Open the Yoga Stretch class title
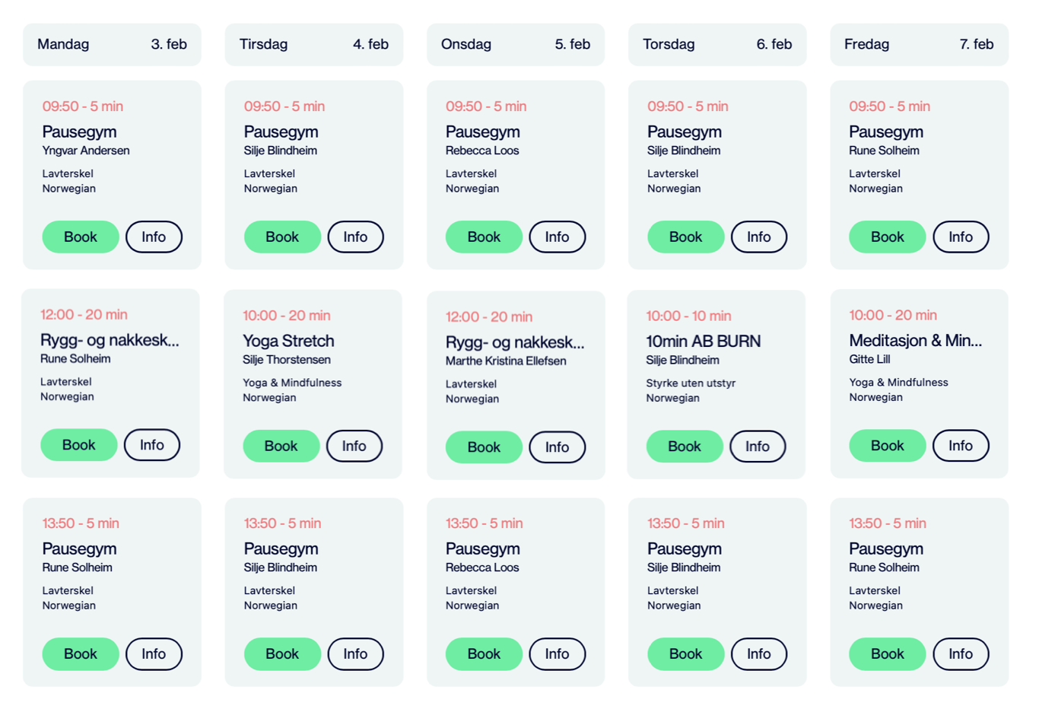This screenshot has height=709, width=1039. 288,341
